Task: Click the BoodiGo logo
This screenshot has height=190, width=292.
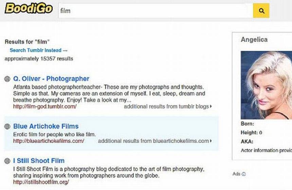Action: coord(29,8)
